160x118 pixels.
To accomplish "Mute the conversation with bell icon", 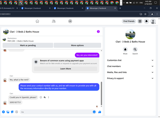I will pyautogui.click(x=125, y=49).
